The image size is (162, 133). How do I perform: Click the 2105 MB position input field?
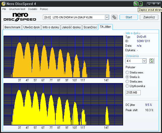point(133,93)
